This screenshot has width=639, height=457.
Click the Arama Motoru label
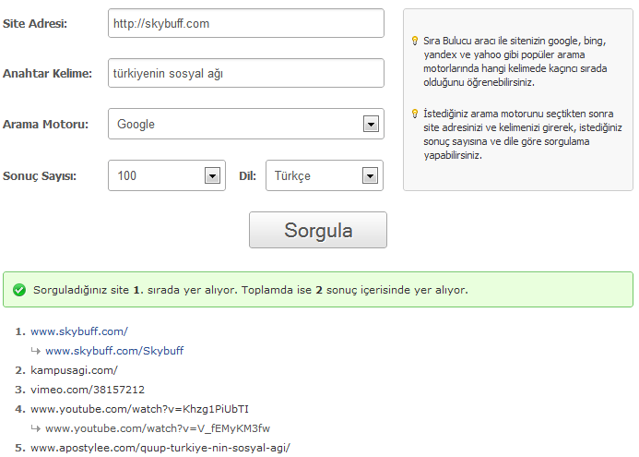(45, 124)
